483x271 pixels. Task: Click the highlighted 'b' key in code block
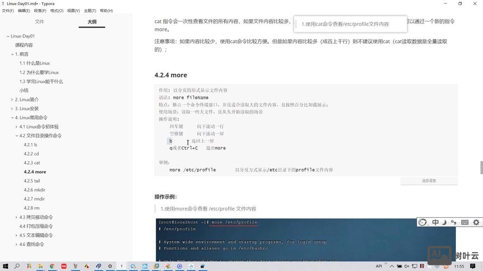click(x=171, y=141)
